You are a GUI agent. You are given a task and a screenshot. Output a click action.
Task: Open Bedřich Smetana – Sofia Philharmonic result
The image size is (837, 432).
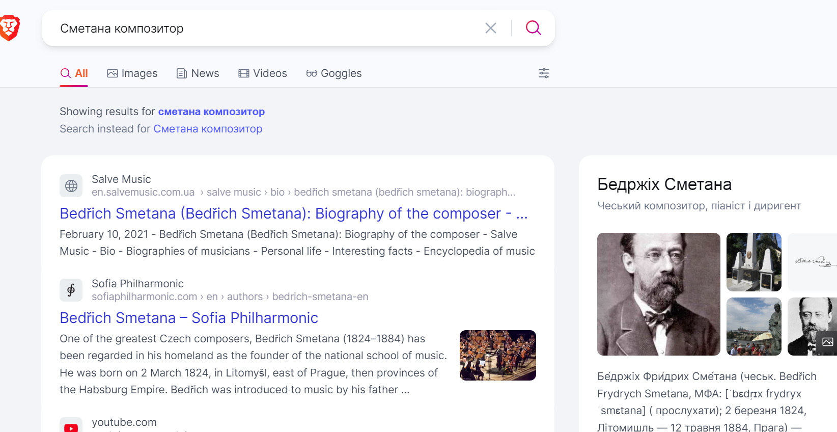[x=189, y=318]
